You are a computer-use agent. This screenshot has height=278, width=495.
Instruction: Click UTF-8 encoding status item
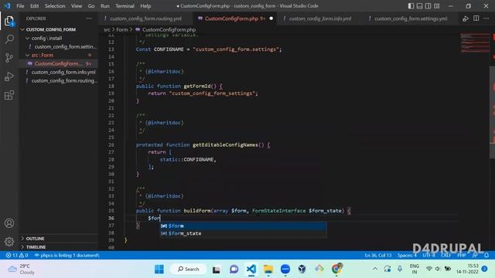coord(428,256)
